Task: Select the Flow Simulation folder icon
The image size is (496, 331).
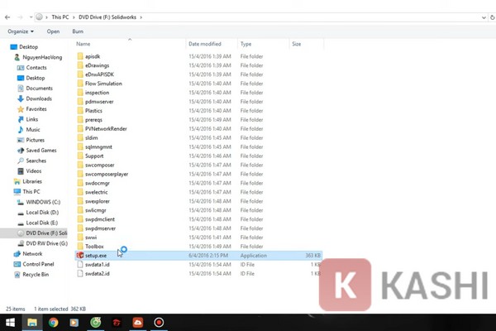Action: point(80,84)
